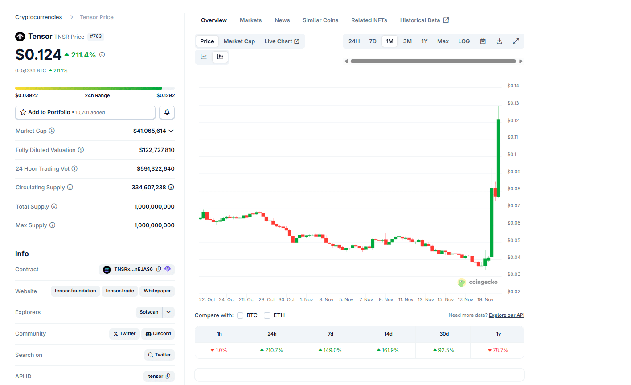This screenshot has width=631, height=385.
Task: Click the chart's horizontal scrollbar
Action: point(432,61)
